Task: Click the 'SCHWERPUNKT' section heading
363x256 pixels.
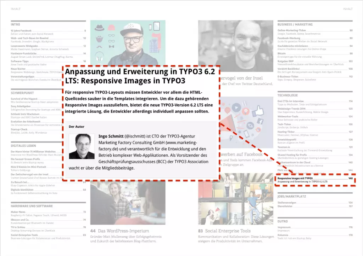Action: [22, 93]
